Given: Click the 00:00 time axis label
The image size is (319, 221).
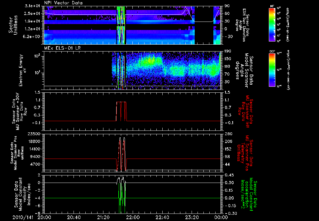Looking at the screenshot, I should [221, 218].
